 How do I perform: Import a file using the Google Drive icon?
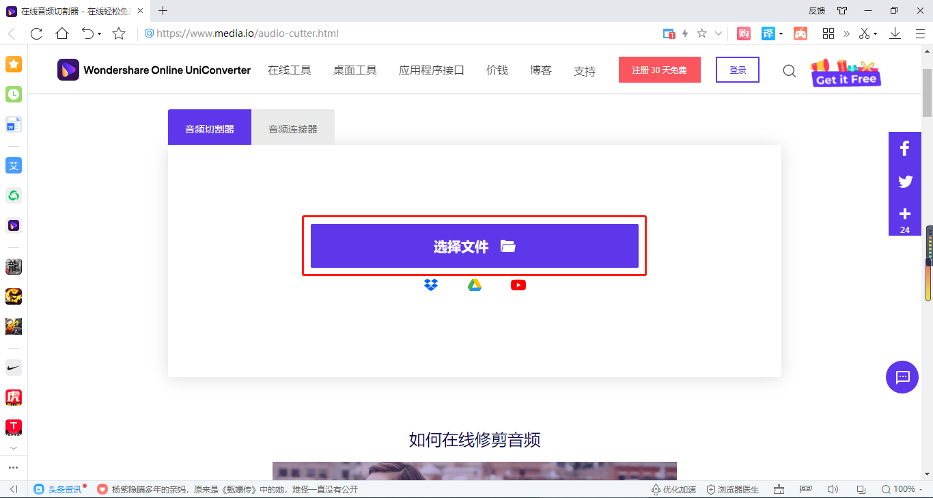point(474,285)
